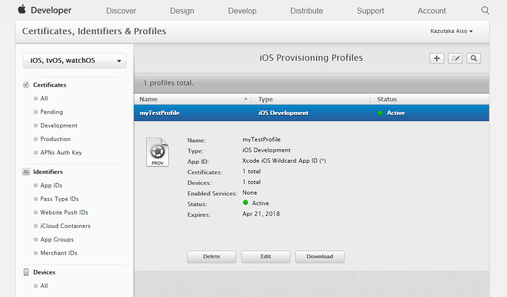Open iCloud Containers
This screenshot has height=297, width=507.
click(x=65, y=226)
